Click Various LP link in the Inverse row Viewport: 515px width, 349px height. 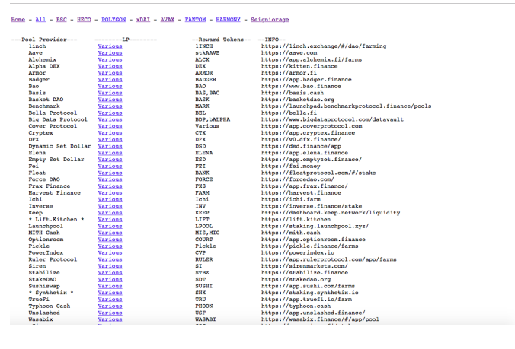pos(110,206)
